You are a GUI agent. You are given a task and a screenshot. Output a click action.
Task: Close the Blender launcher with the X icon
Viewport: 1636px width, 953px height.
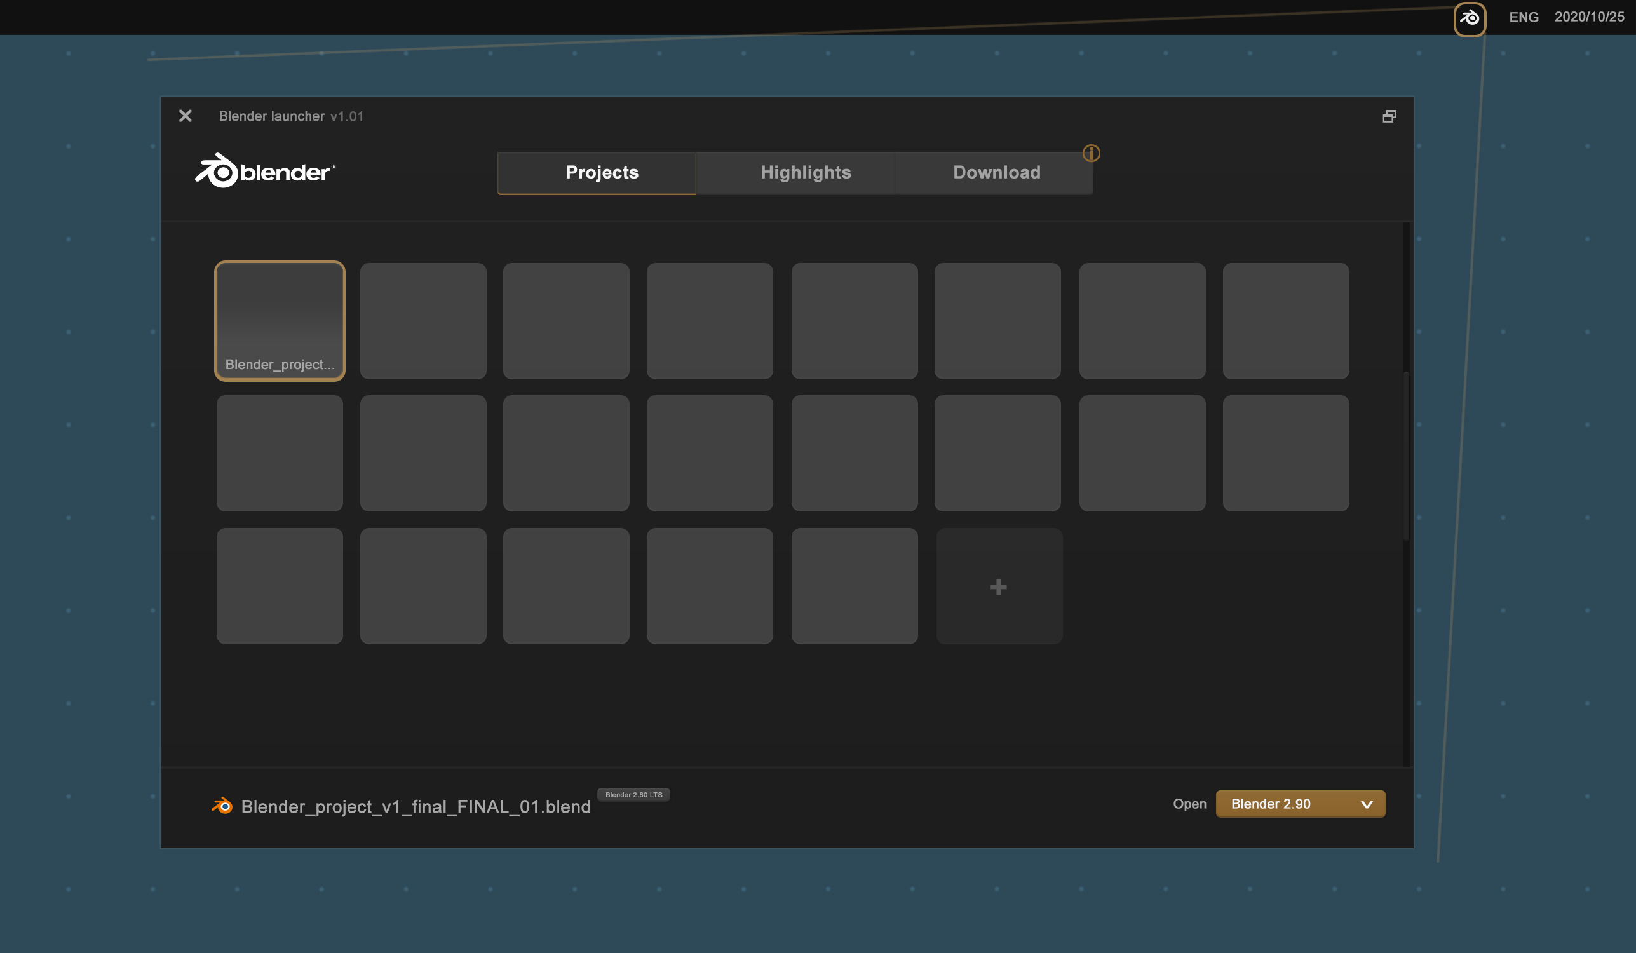click(185, 116)
